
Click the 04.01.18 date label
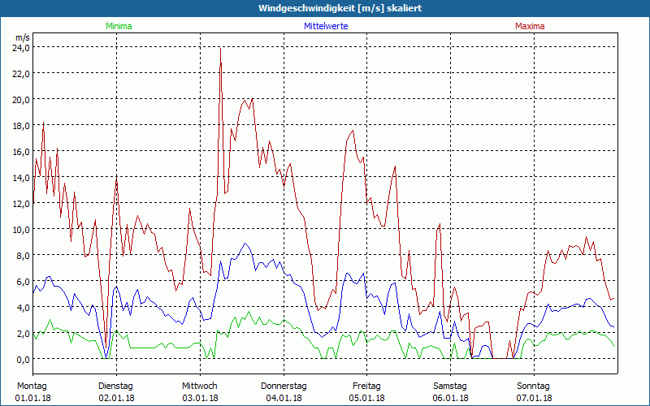(x=284, y=398)
